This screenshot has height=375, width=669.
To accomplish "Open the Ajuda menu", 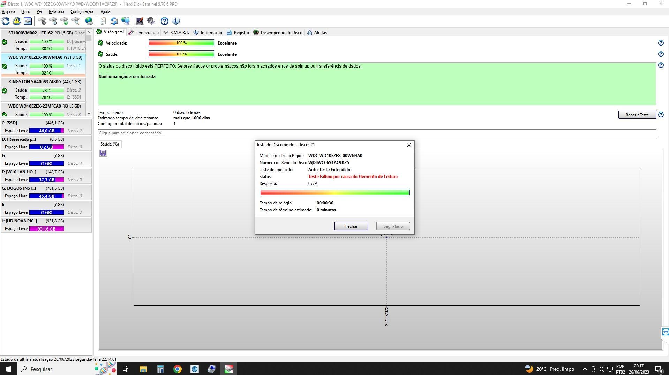I will pos(105,11).
